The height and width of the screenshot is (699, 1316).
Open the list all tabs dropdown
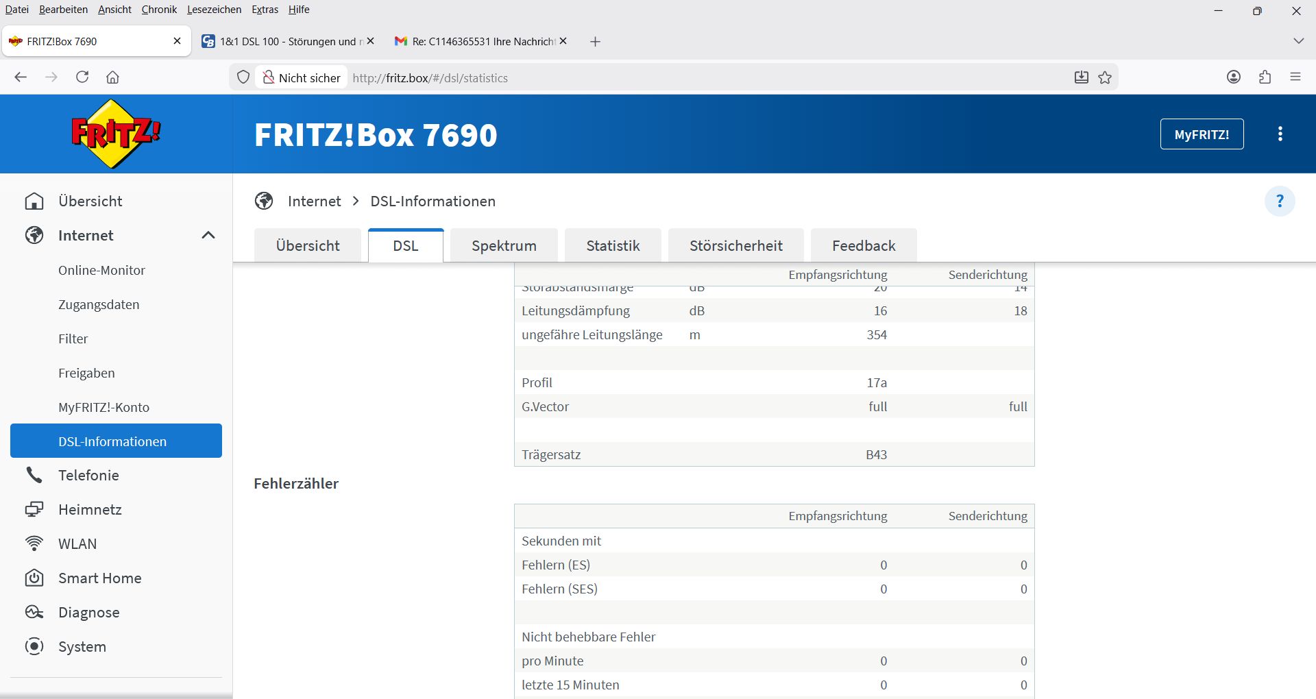[1298, 41]
